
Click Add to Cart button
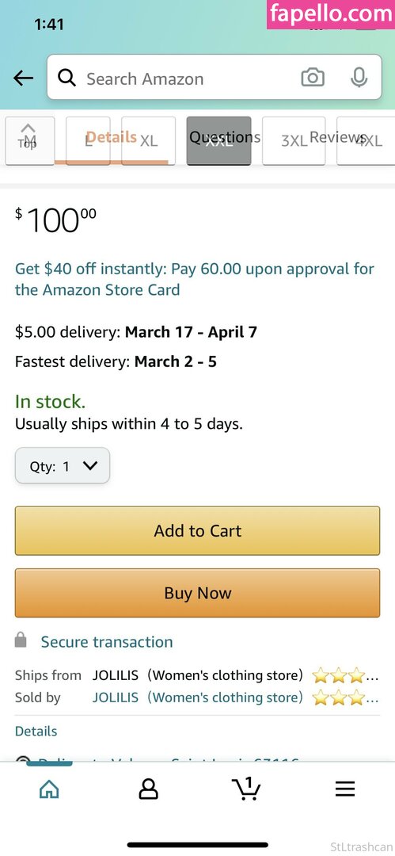pos(198,530)
